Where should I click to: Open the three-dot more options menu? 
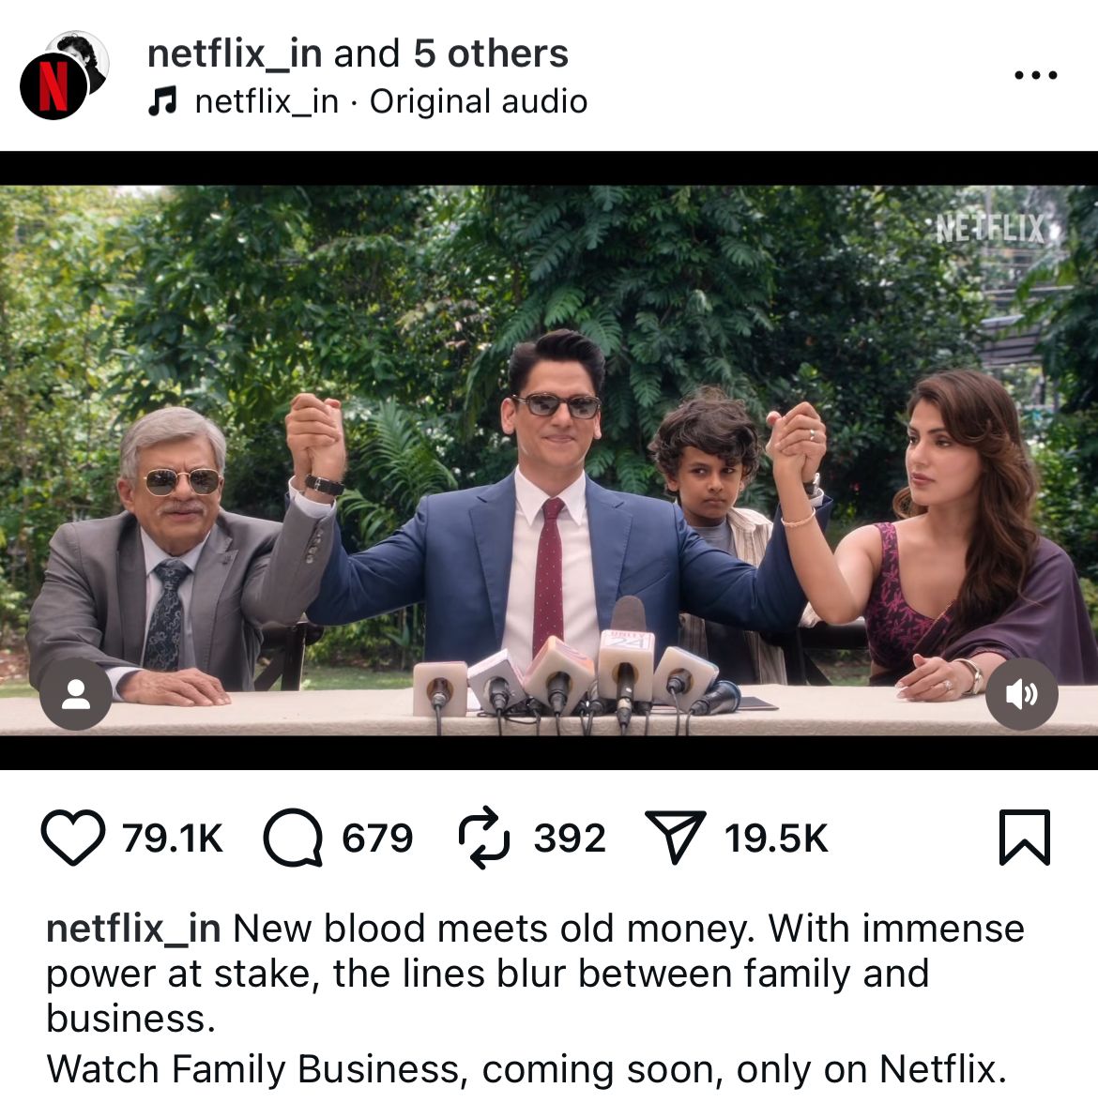(x=1036, y=75)
